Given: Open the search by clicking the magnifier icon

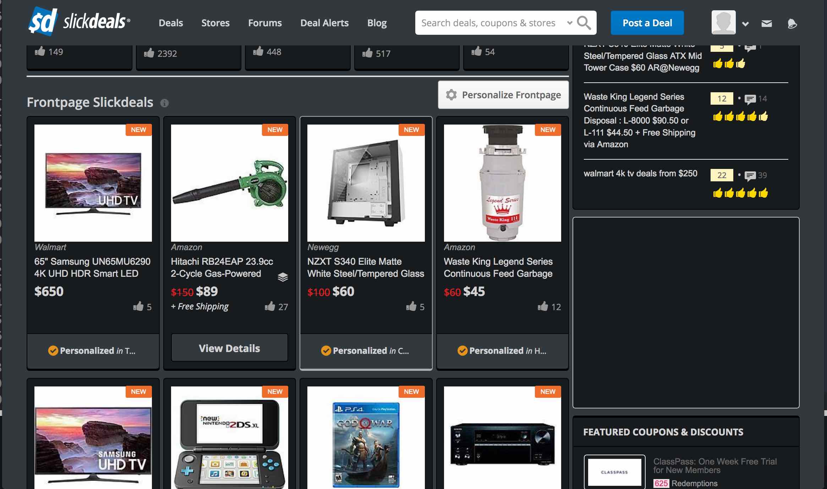Looking at the screenshot, I should pyautogui.click(x=584, y=22).
